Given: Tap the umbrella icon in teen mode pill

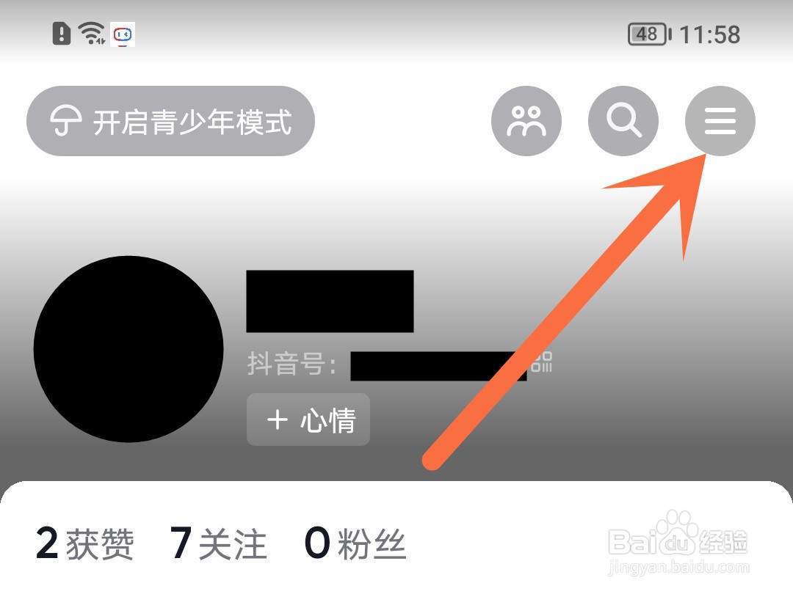Looking at the screenshot, I should pos(66,121).
